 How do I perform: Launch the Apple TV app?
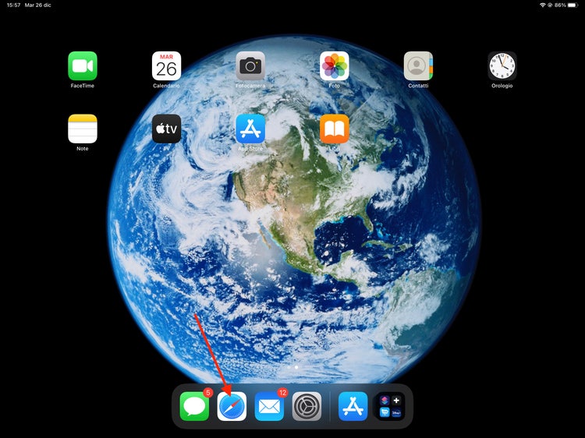coord(166,129)
